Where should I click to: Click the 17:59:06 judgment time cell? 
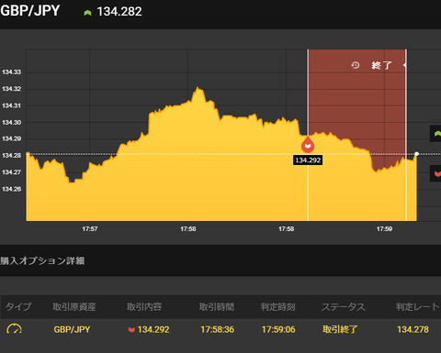point(278,329)
